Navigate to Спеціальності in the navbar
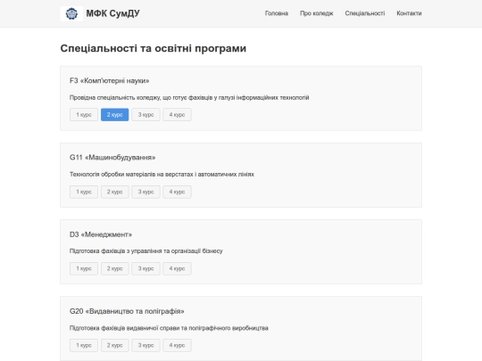 click(x=364, y=13)
